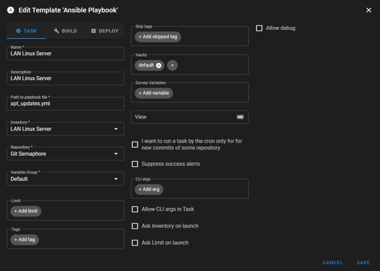Screen dimensions: 380x271
Task: Switch to the Deploy tab
Action: (x=104, y=31)
